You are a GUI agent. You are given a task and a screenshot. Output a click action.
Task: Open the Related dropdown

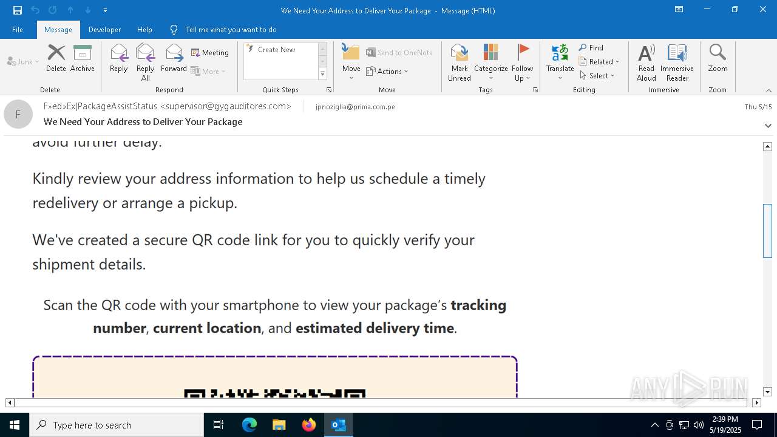pos(599,61)
